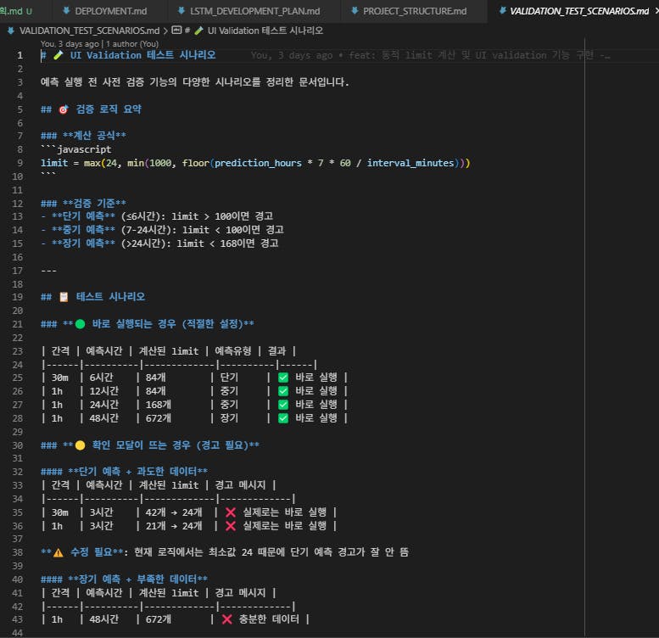The image size is (659, 638).
Task: Click the clipboard emoji in the '테스트 시나리오' heading
Action: [64, 297]
